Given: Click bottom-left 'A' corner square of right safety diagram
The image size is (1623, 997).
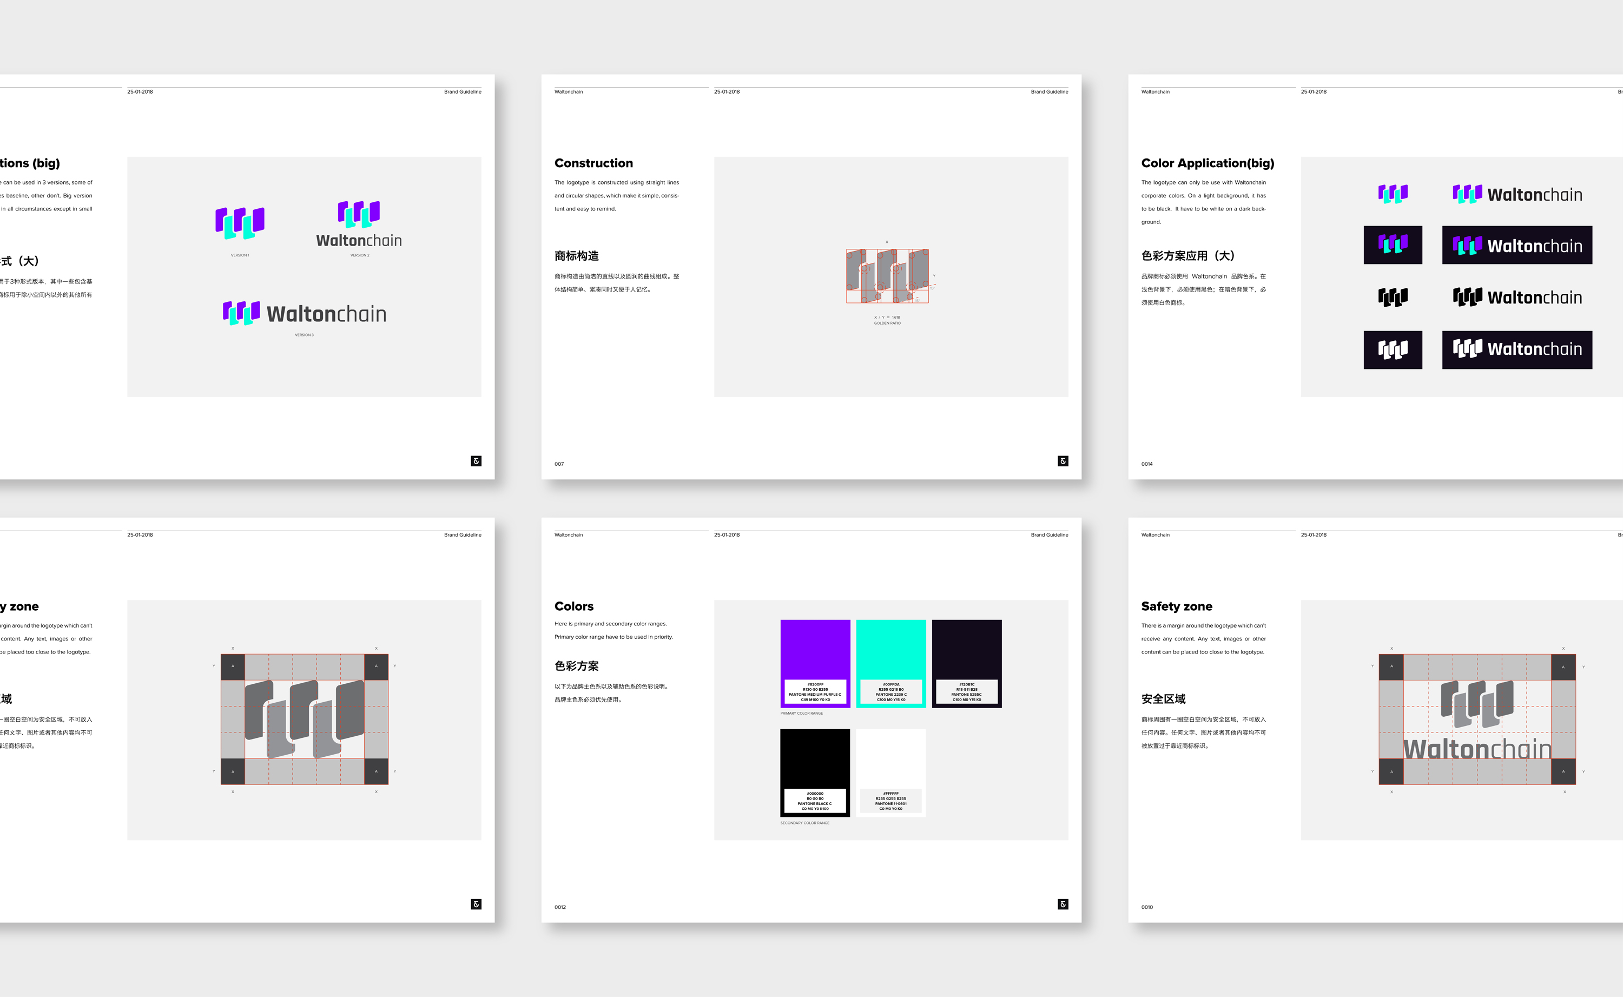Looking at the screenshot, I should click(1391, 771).
